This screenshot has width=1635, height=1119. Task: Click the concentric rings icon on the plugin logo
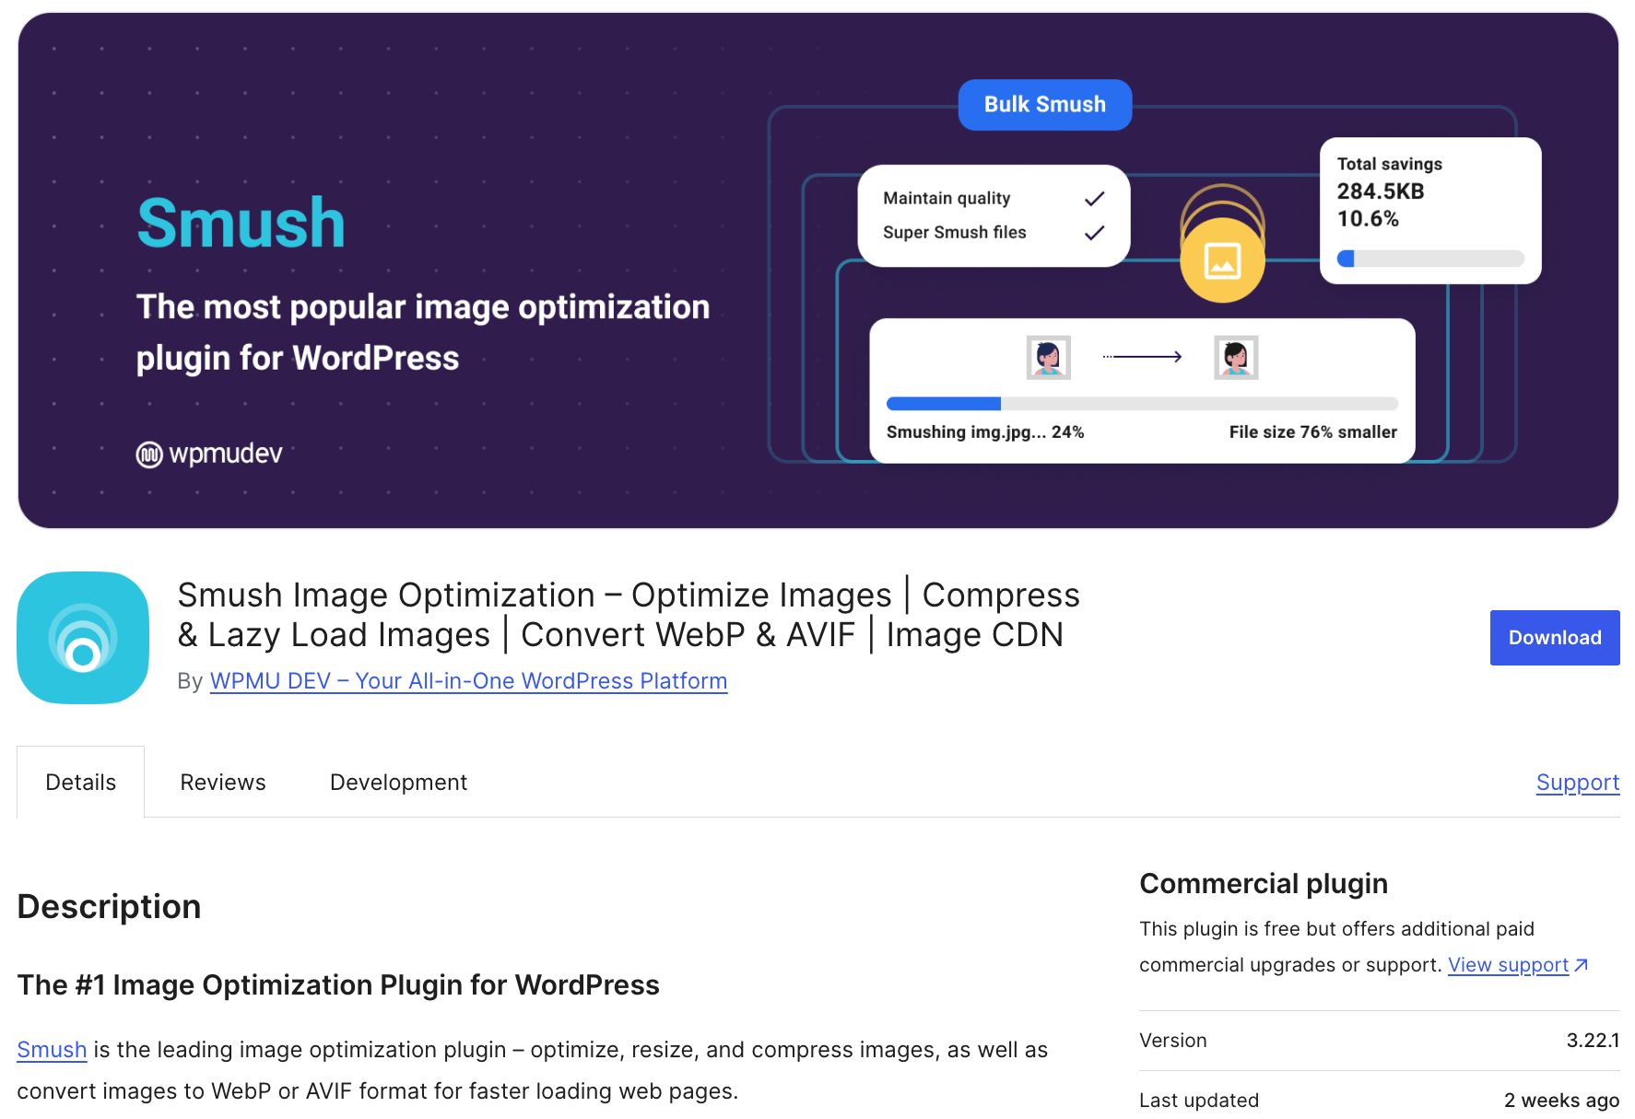point(85,641)
